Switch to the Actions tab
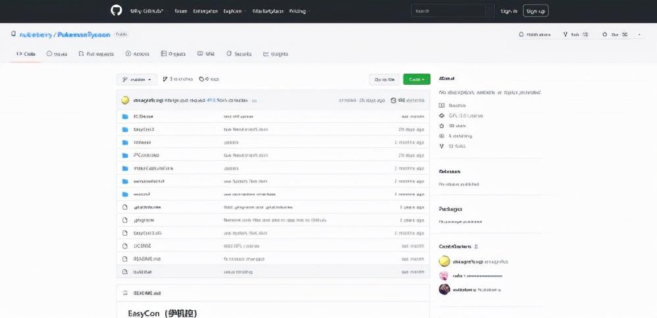The image size is (657, 318). [138, 54]
